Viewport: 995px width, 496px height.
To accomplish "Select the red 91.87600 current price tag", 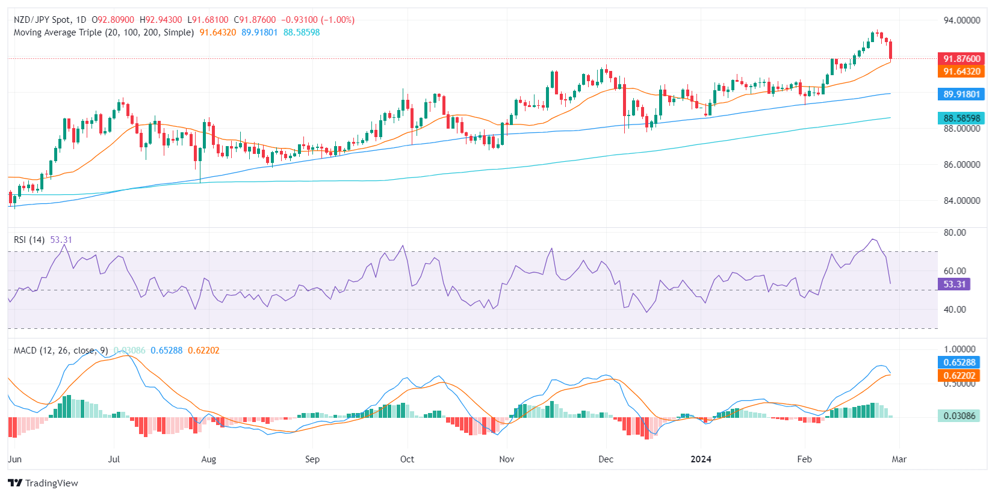I will 961,58.
